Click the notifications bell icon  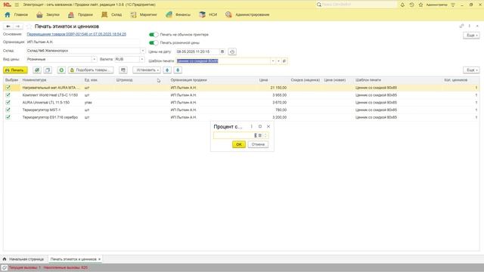click(x=402, y=5)
